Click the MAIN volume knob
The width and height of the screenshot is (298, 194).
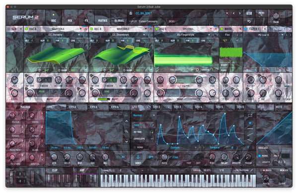click(276, 16)
